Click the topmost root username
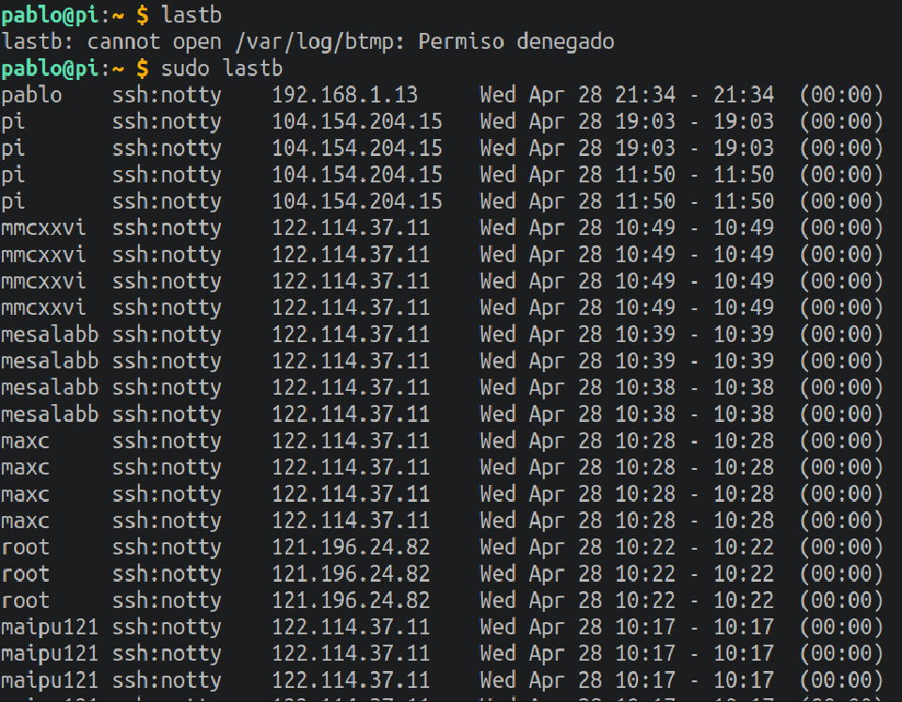 (x=25, y=546)
